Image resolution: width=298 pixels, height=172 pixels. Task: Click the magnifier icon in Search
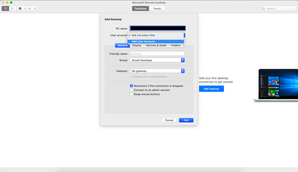pyautogui.click(x=263, y=8)
